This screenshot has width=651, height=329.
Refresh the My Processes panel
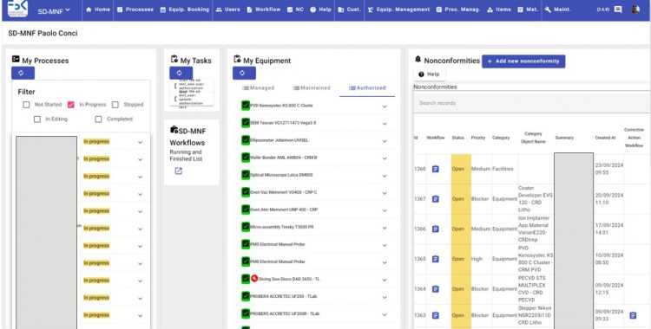pyautogui.click(x=23, y=73)
